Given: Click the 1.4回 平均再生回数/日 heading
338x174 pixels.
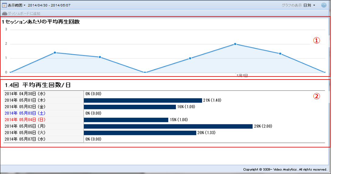Looking at the screenshot, I should click(x=38, y=85).
